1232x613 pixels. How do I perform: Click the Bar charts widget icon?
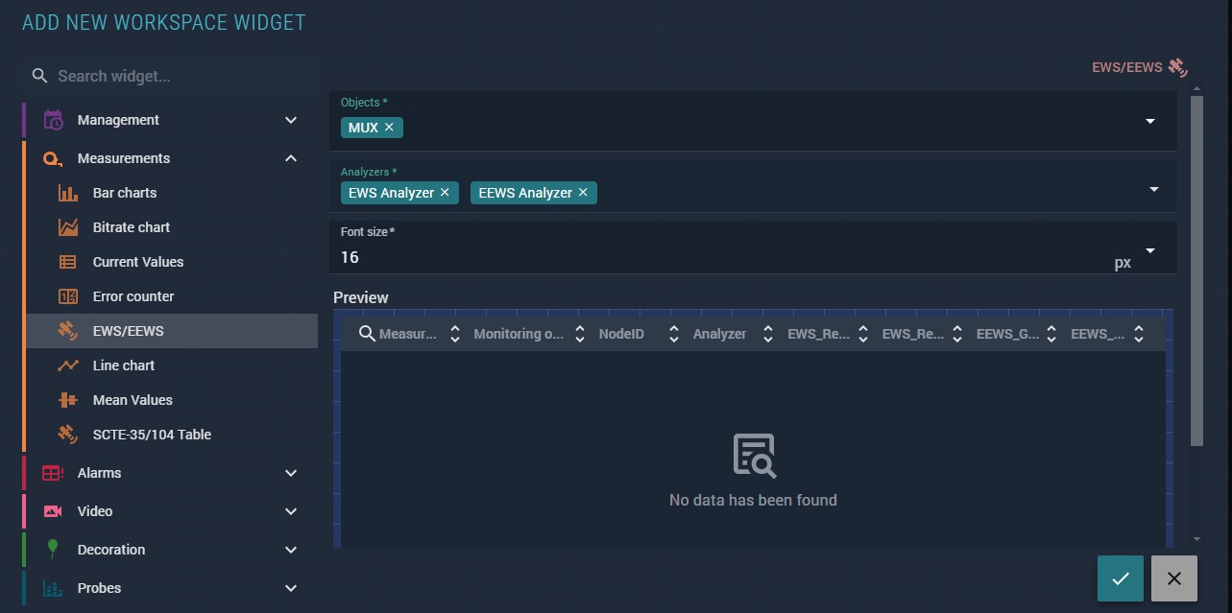(x=68, y=193)
